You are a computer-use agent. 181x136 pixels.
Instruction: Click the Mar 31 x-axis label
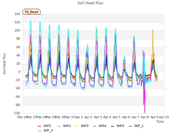[70, 117]
